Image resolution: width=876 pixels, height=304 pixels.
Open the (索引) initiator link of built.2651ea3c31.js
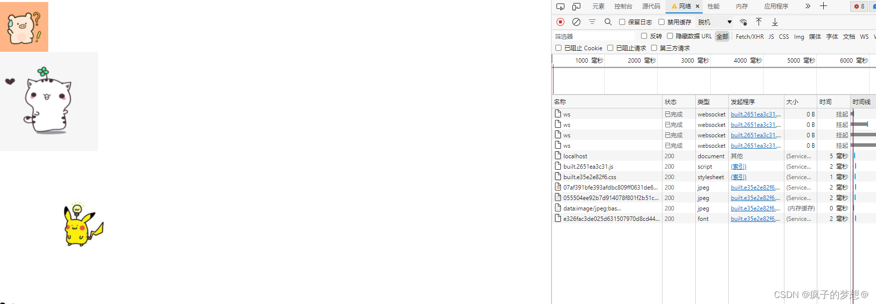[x=739, y=167]
